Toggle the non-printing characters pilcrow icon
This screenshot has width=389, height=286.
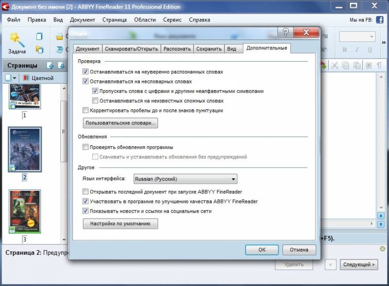click(x=379, y=65)
